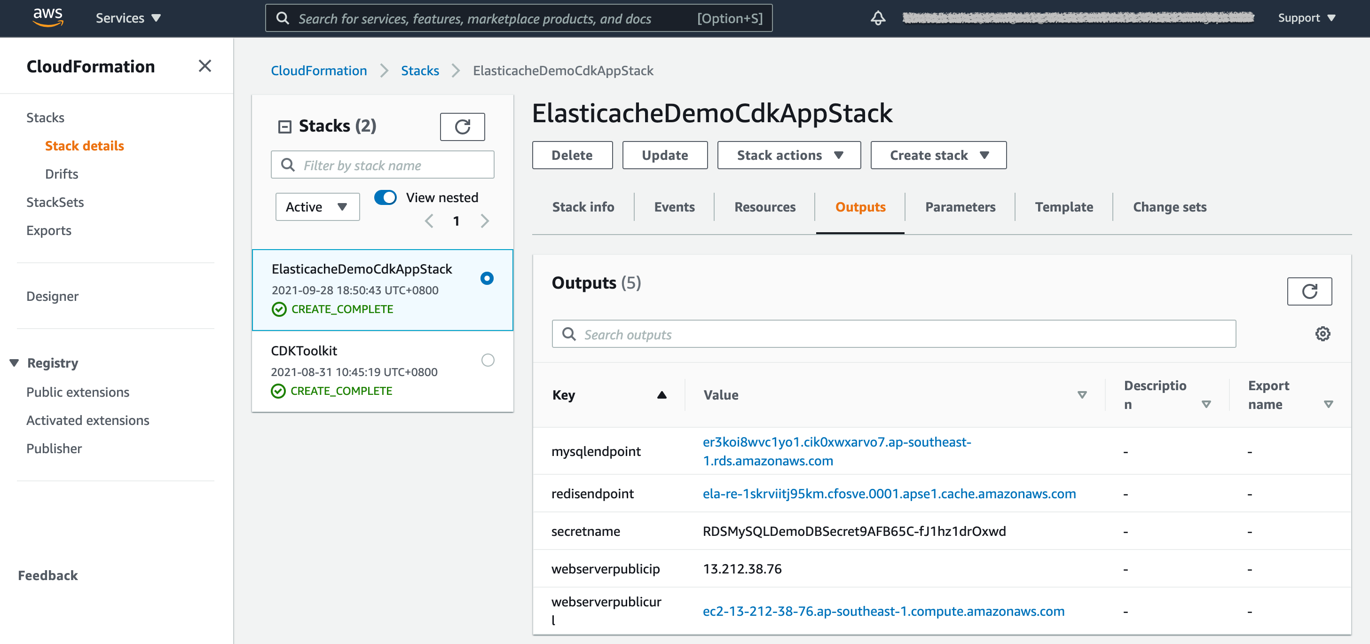Switch to the Resources tab

tap(764, 207)
